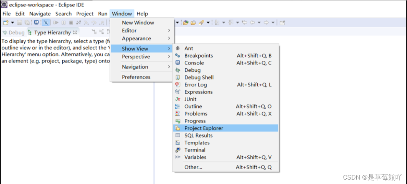The image size is (407, 184).
Task: Open the Next Annotation dropdown arrow
Action: [x=223, y=23]
